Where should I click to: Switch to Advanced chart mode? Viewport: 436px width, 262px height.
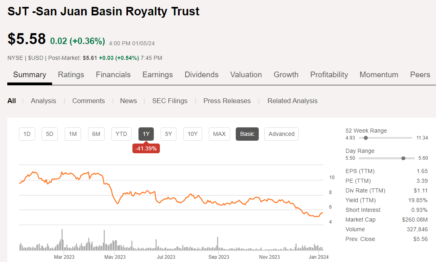pos(281,134)
